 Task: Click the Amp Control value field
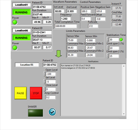tap(51, 97)
